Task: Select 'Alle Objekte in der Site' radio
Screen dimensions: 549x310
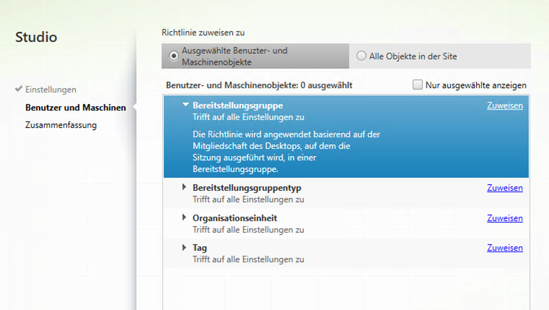Action: coord(361,56)
